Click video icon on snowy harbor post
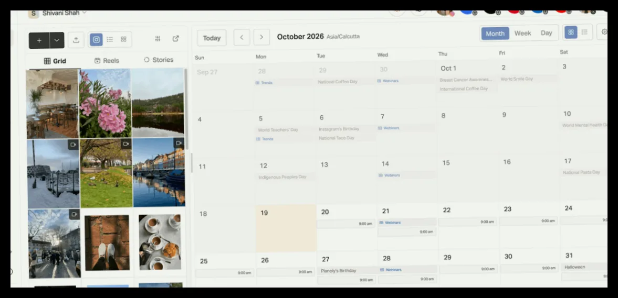618x298 pixels. point(73,145)
